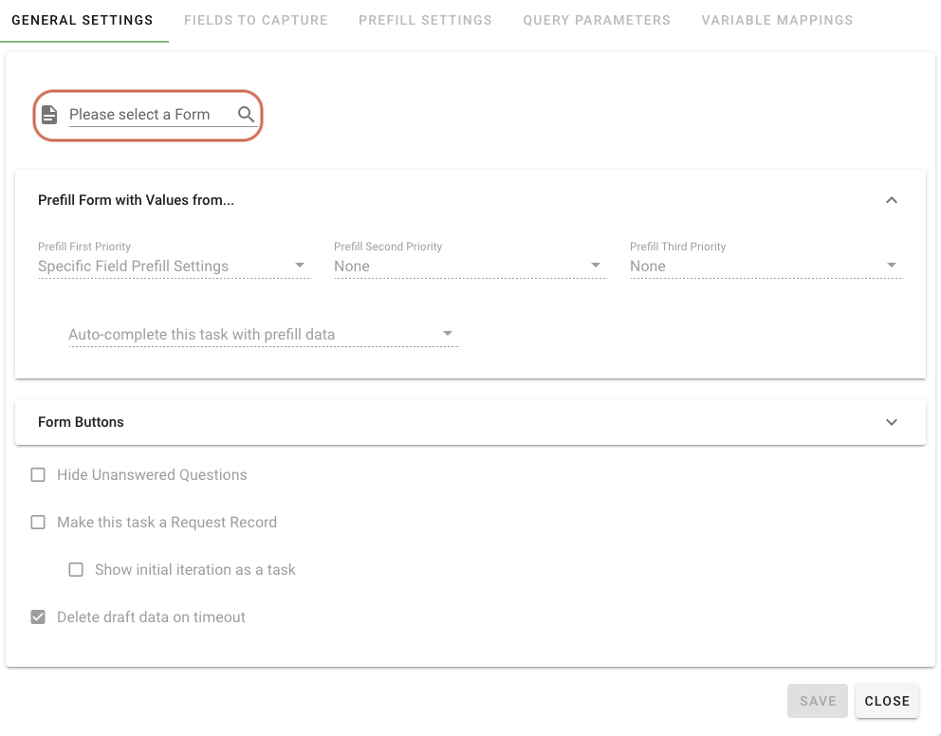Open the Query Parameters tab
Viewport: 941px width, 736px height.
597,19
